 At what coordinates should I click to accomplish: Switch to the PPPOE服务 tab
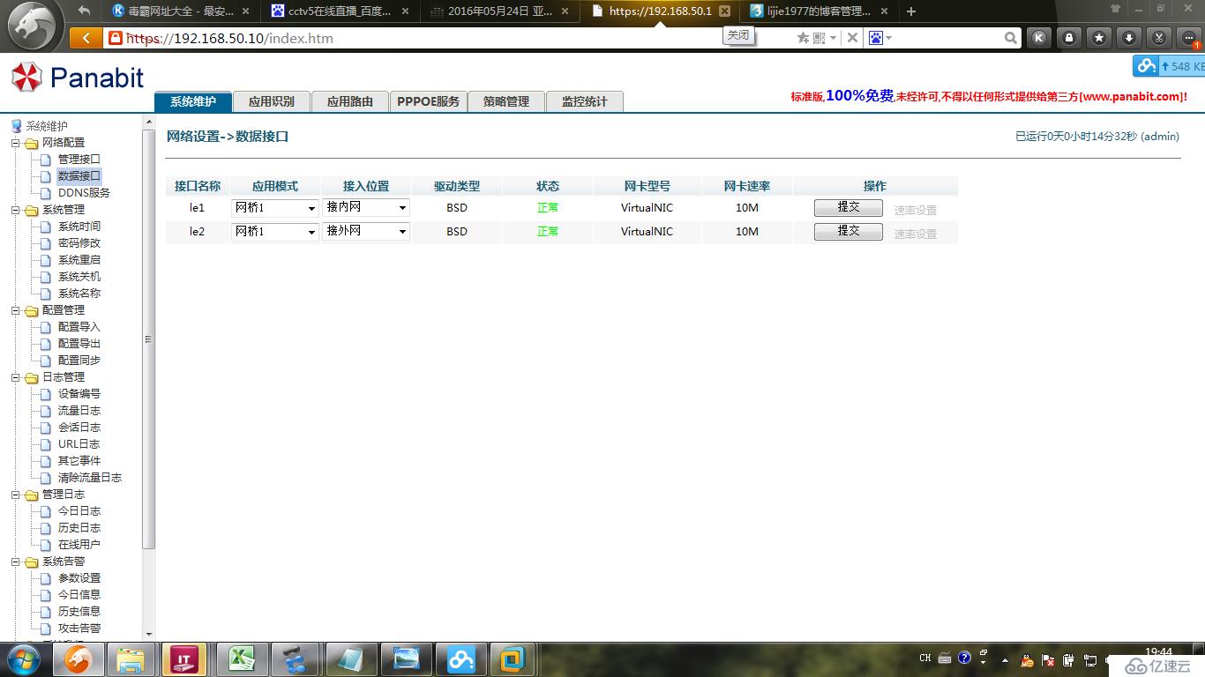click(x=428, y=101)
